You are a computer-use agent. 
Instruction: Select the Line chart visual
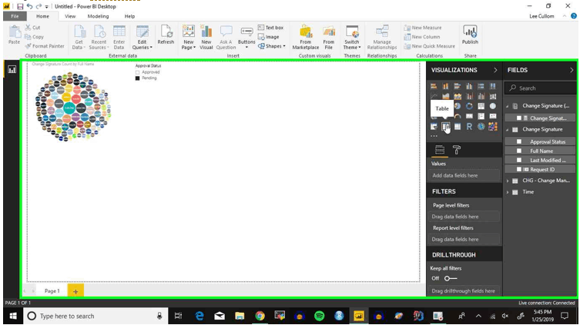tap(434, 96)
